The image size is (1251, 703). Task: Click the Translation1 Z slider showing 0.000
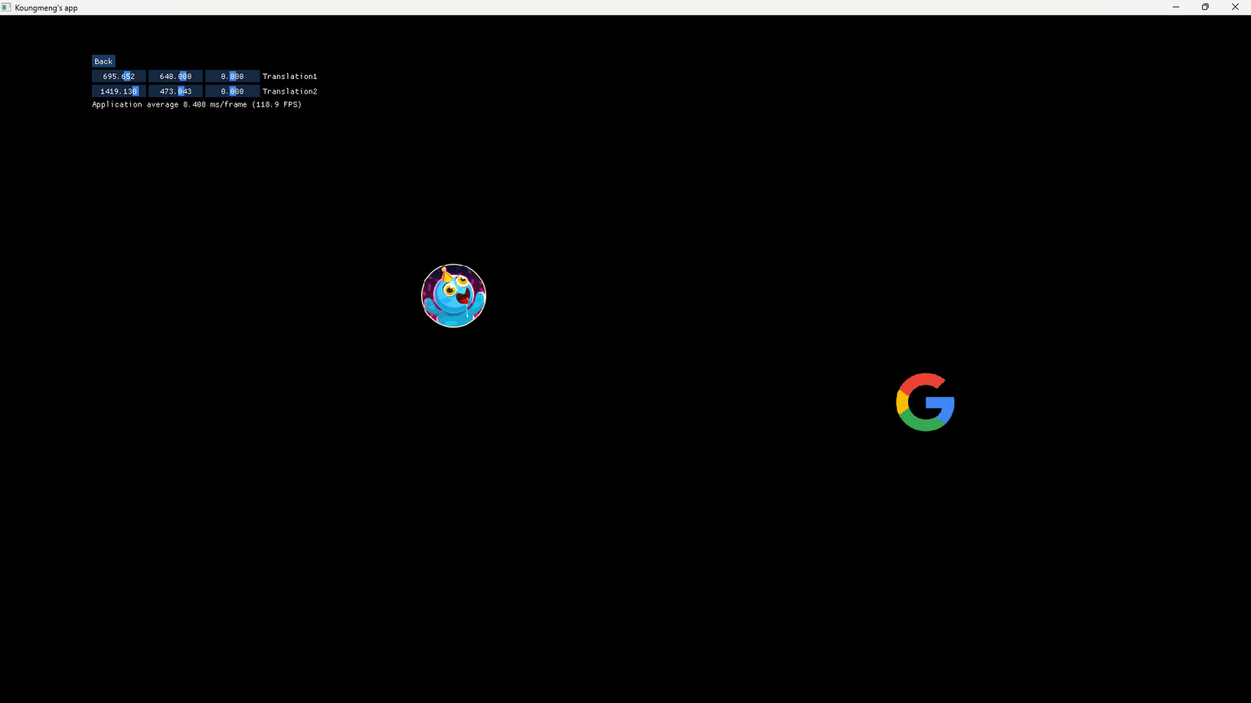[x=232, y=76]
